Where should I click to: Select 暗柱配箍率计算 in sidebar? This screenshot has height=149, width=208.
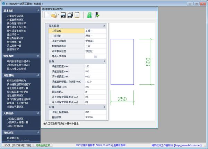click(15, 38)
